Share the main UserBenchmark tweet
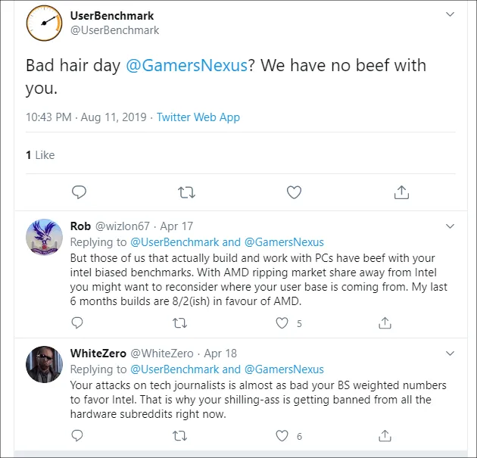 [x=402, y=192]
